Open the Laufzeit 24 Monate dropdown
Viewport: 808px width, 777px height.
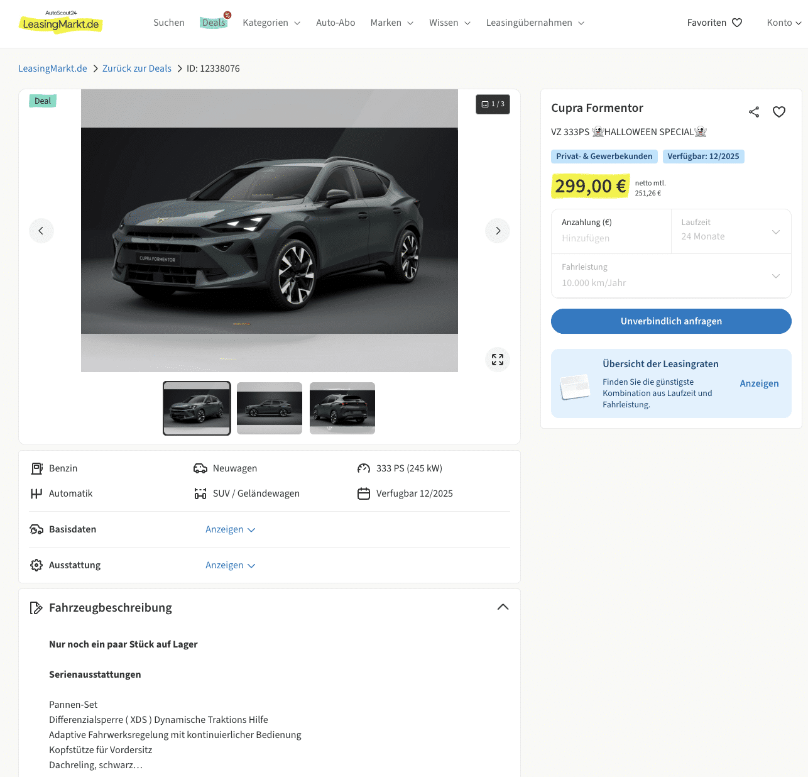click(x=731, y=231)
